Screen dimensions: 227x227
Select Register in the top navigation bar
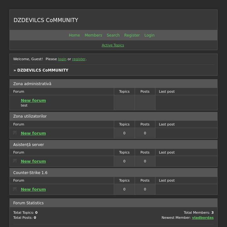(x=132, y=35)
